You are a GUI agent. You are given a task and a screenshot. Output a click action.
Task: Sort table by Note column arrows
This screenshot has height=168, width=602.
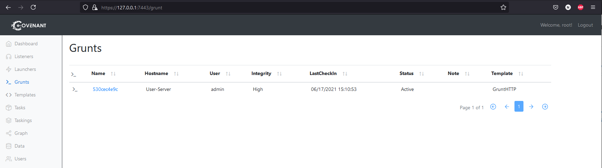coord(467,74)
